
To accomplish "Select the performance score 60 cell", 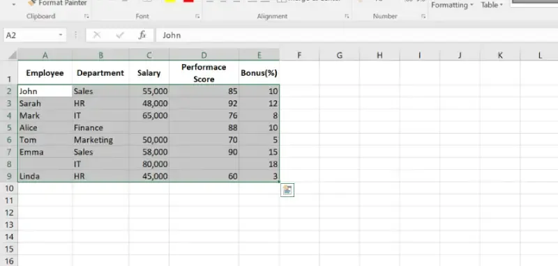I will tap(204, 176).
